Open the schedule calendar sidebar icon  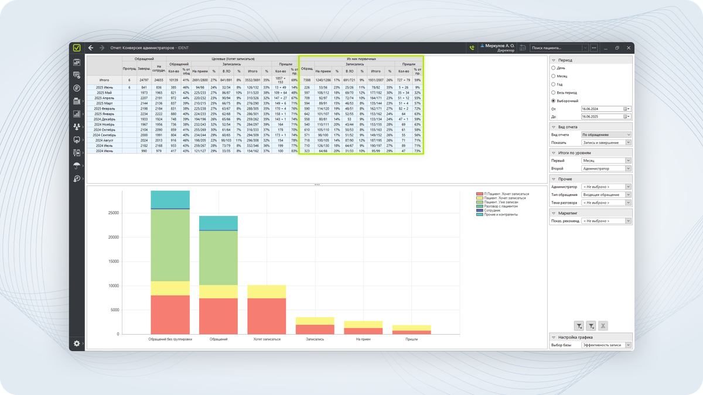77,62
